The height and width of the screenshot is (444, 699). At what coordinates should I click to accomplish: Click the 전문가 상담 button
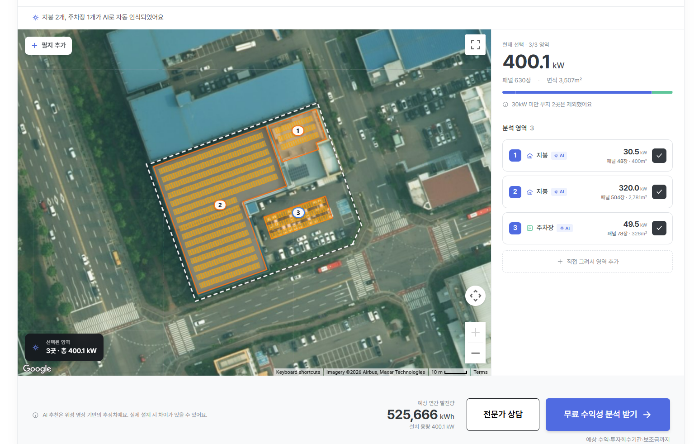point(503,415)
